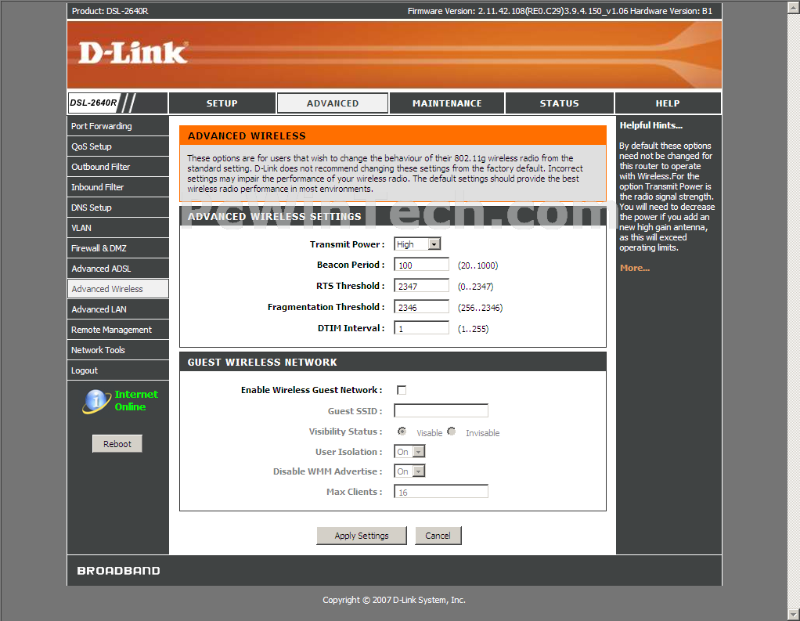
Task: Click the ADVANCED WIRELESS heading
Action: point(247,136)
